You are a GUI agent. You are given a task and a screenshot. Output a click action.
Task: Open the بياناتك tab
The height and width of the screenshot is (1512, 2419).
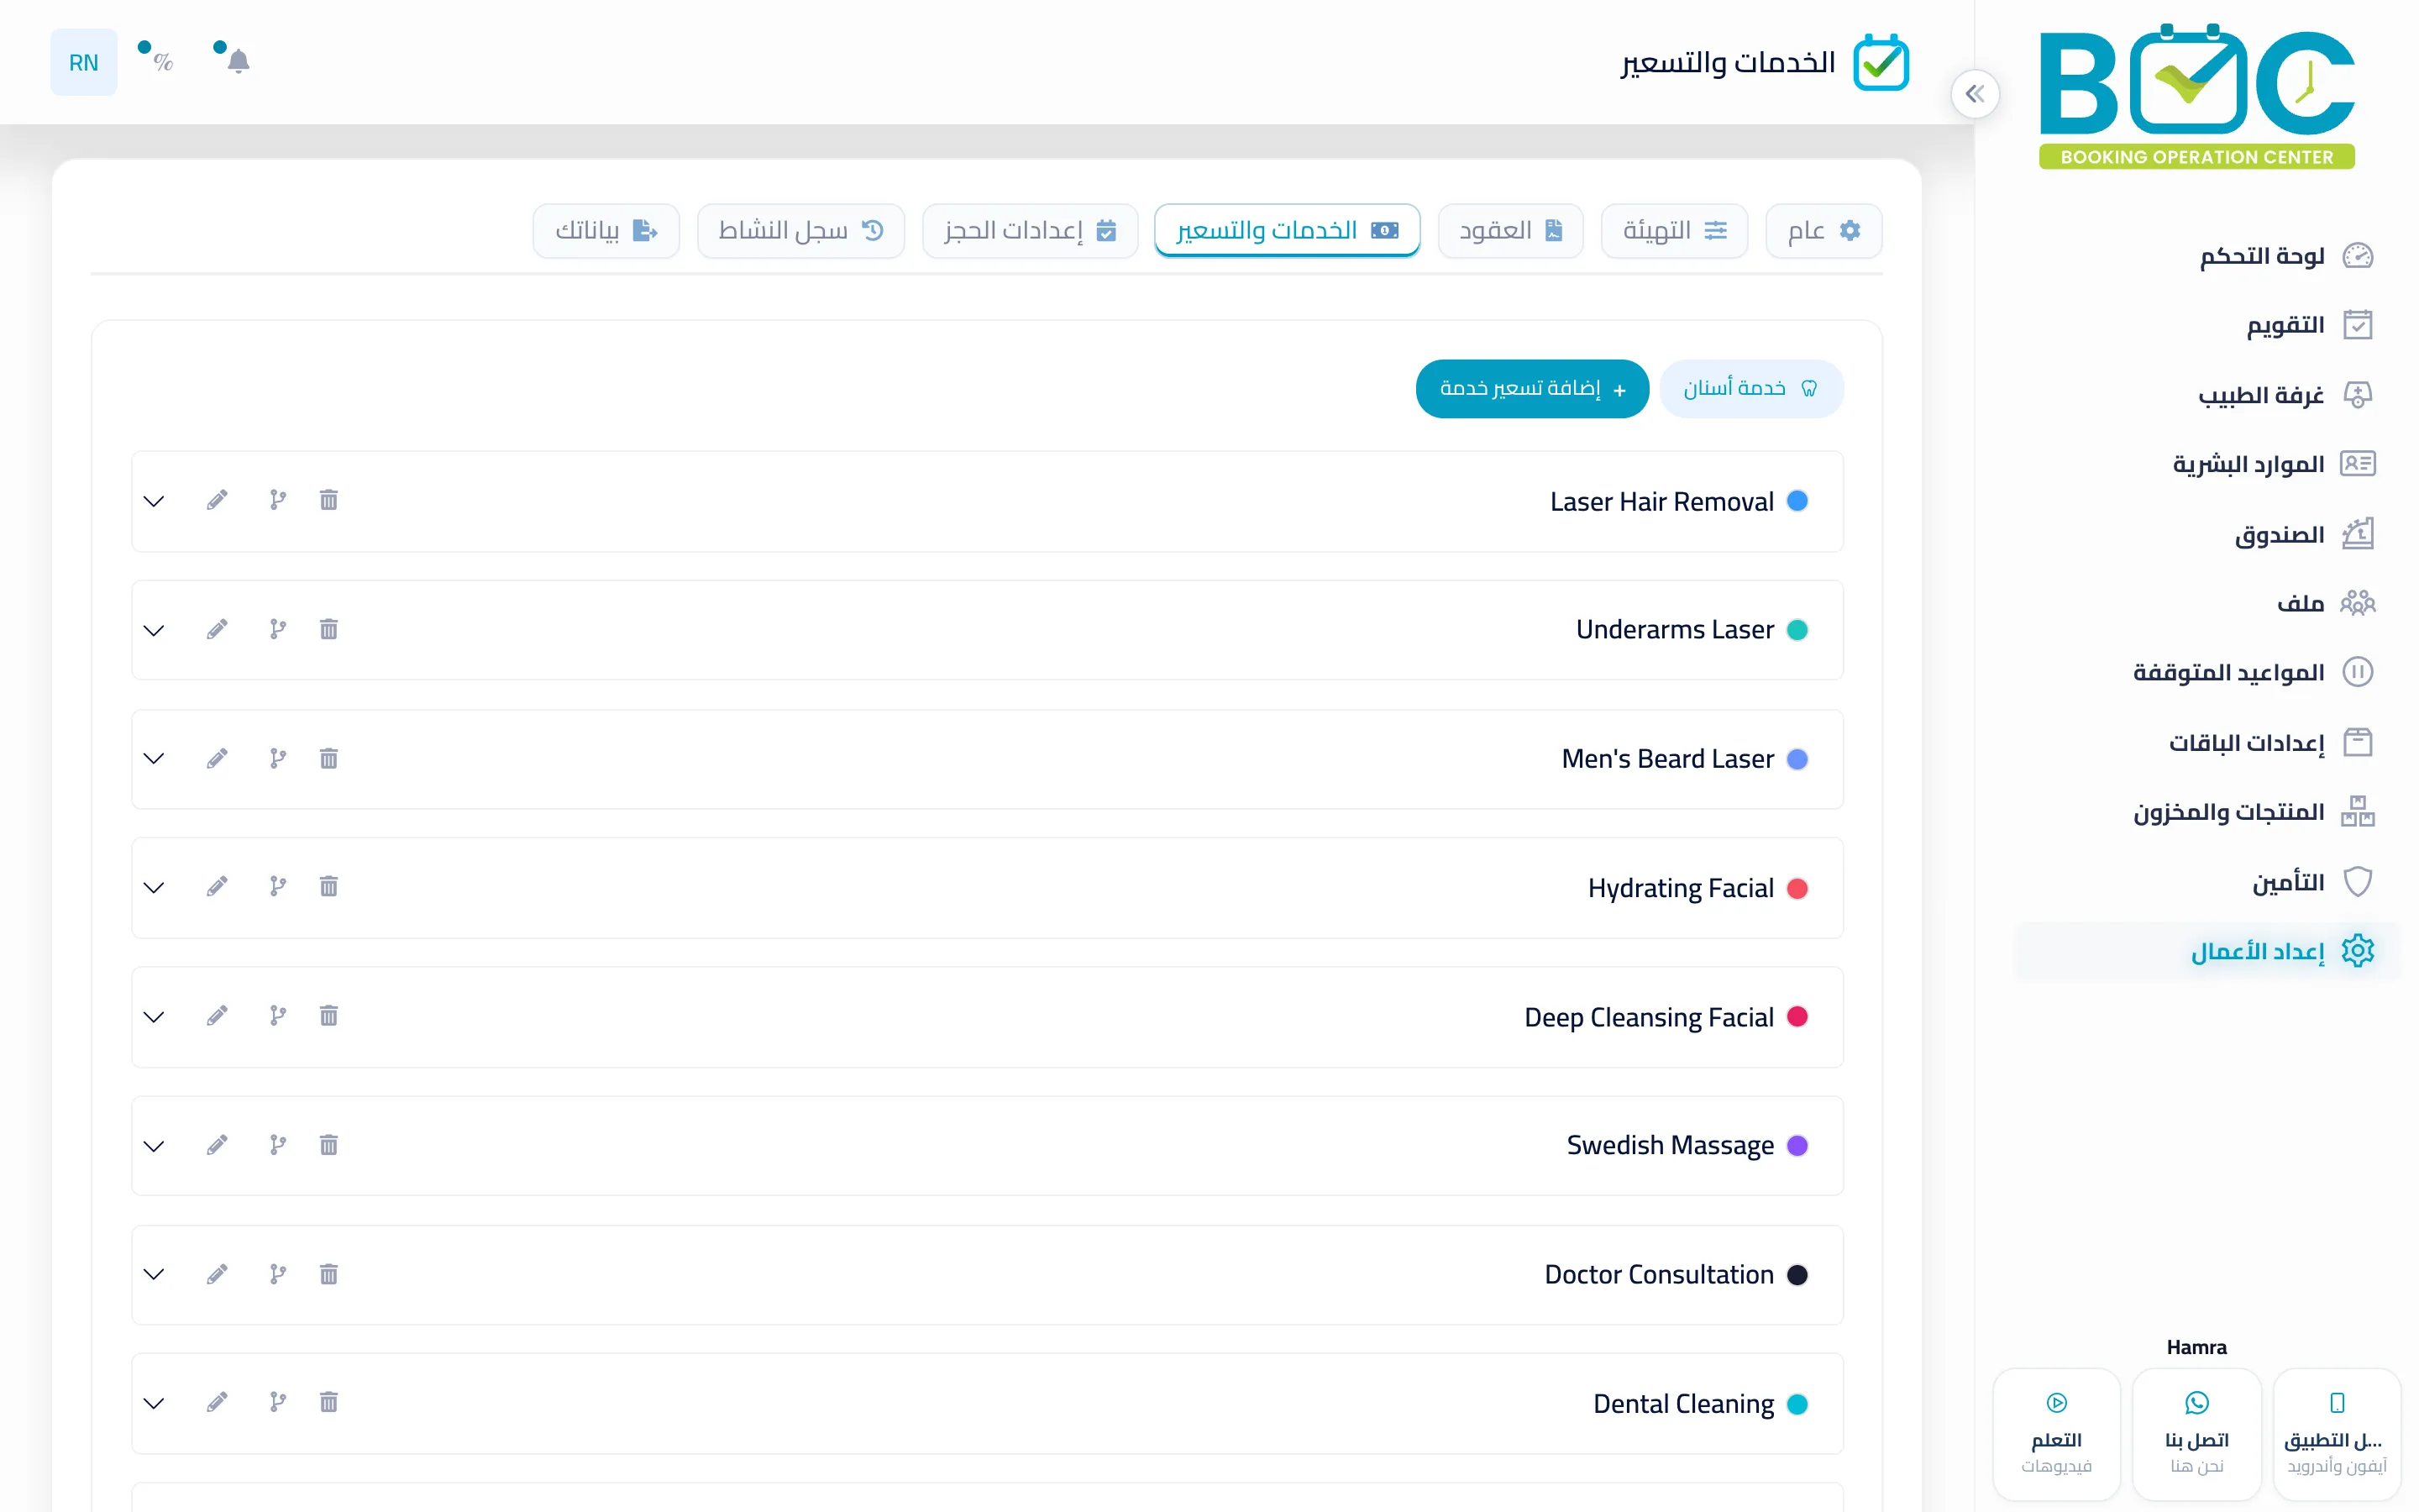[606, 231]
